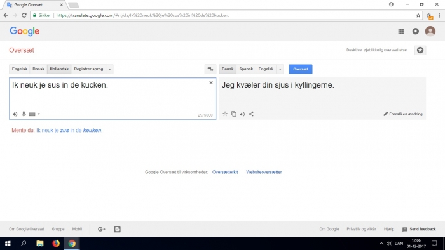This screenshot has height=250, width=445.
Task: Show hidden system tray icons
Action: (x=381, y=244)
